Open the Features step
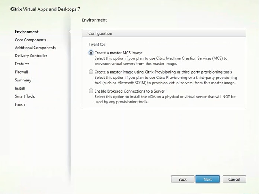This screenshot has width=259, height=194. point(22,64)
